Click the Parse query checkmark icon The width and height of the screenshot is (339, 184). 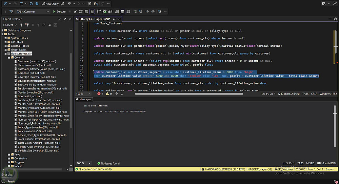pos(75,12)
